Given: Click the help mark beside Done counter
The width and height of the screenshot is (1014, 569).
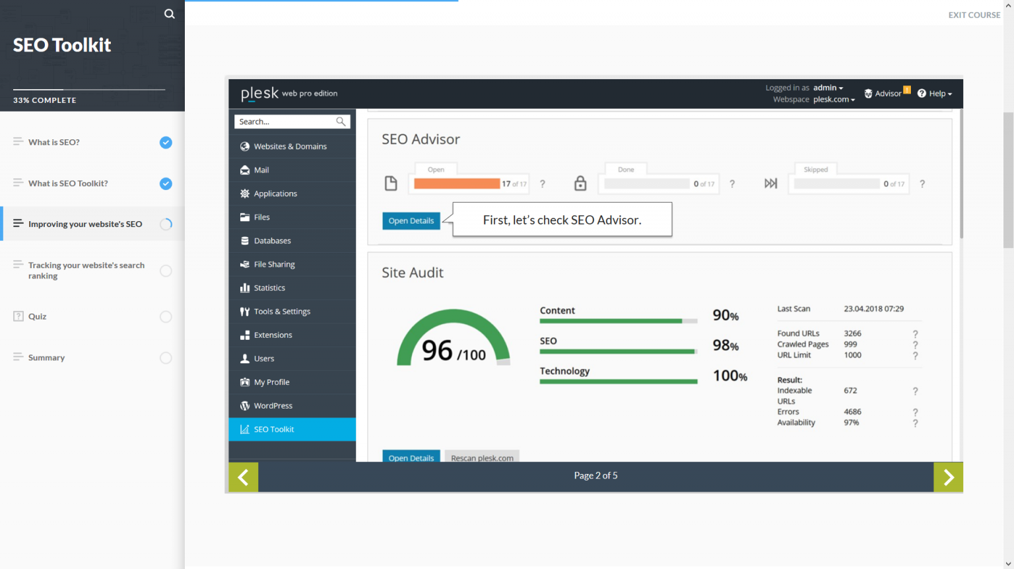Looking at the screenshot, I should (x=732, y=184).
